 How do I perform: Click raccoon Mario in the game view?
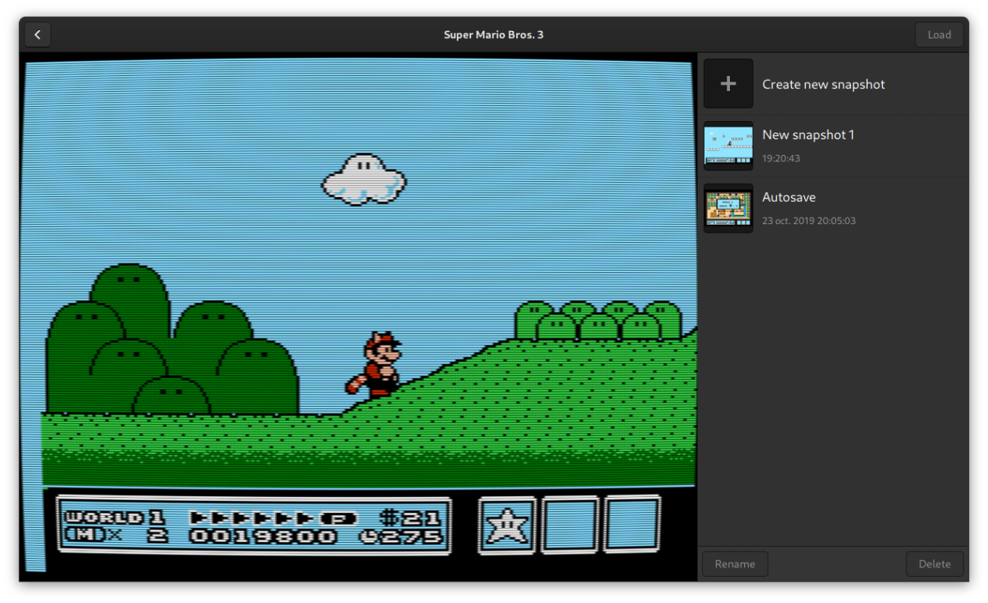click(x=378, y=365)
